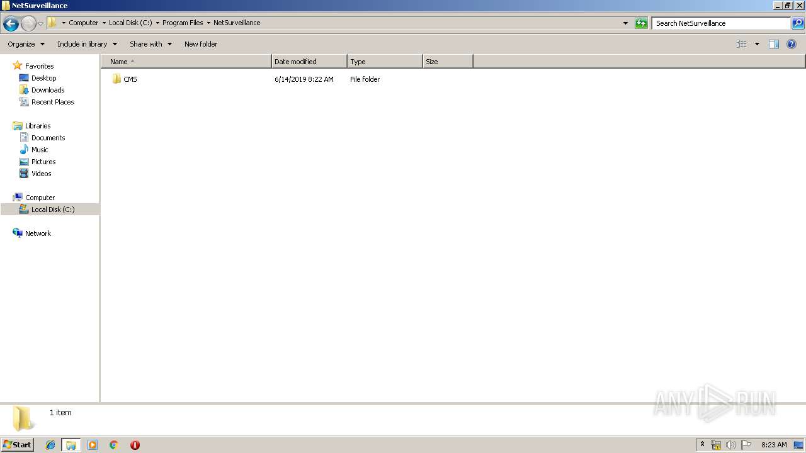This screenshot has width=806, height=453.
Task: Select Favorites in the navigation pane
Action: [x=33, y=66]
